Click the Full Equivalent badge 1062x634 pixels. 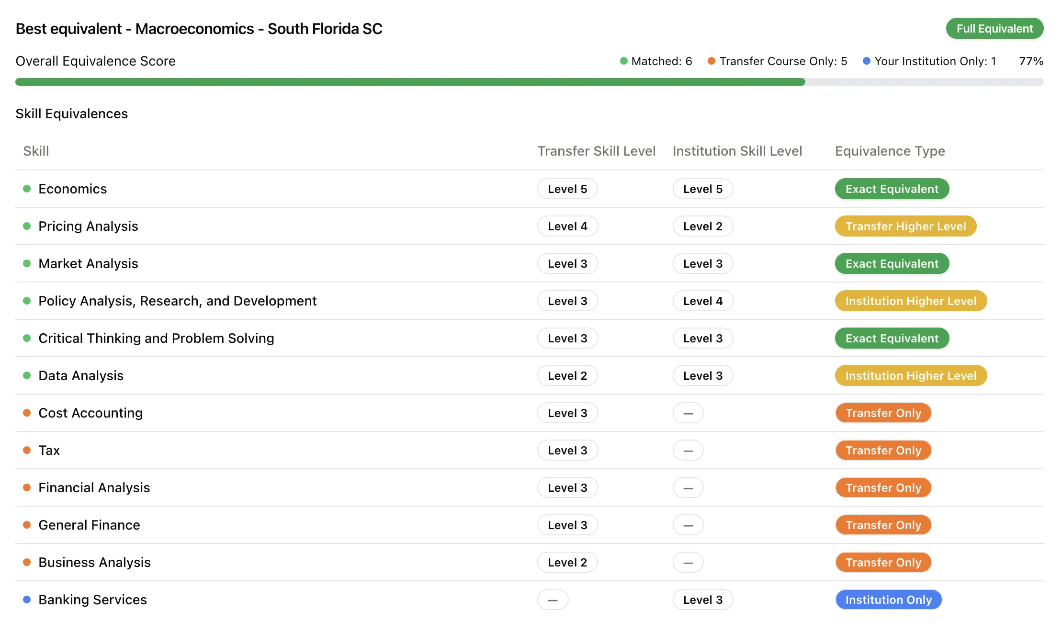tap(994, 29)
